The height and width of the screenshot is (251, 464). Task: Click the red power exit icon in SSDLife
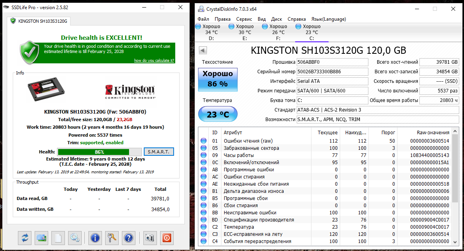tap(167, 238)
